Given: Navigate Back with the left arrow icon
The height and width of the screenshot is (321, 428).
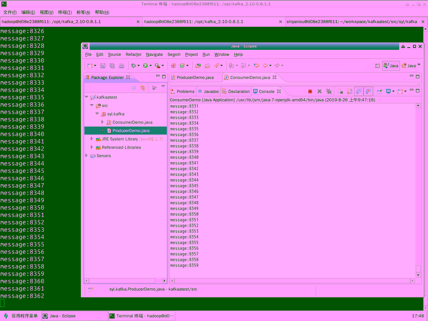Looking at the screenshot, I should pyautogui.click(x=265, y=66).
